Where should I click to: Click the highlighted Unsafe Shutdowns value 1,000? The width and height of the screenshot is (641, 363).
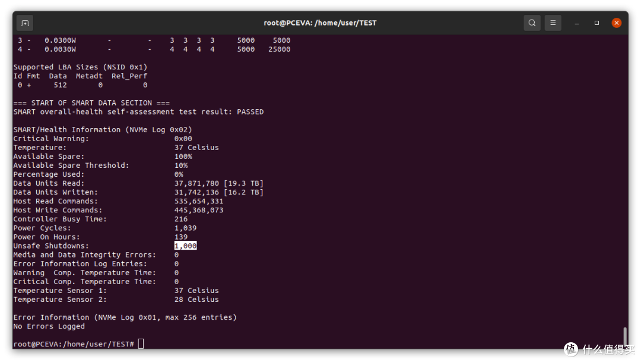pyautogui.click(x=186, y=246)
